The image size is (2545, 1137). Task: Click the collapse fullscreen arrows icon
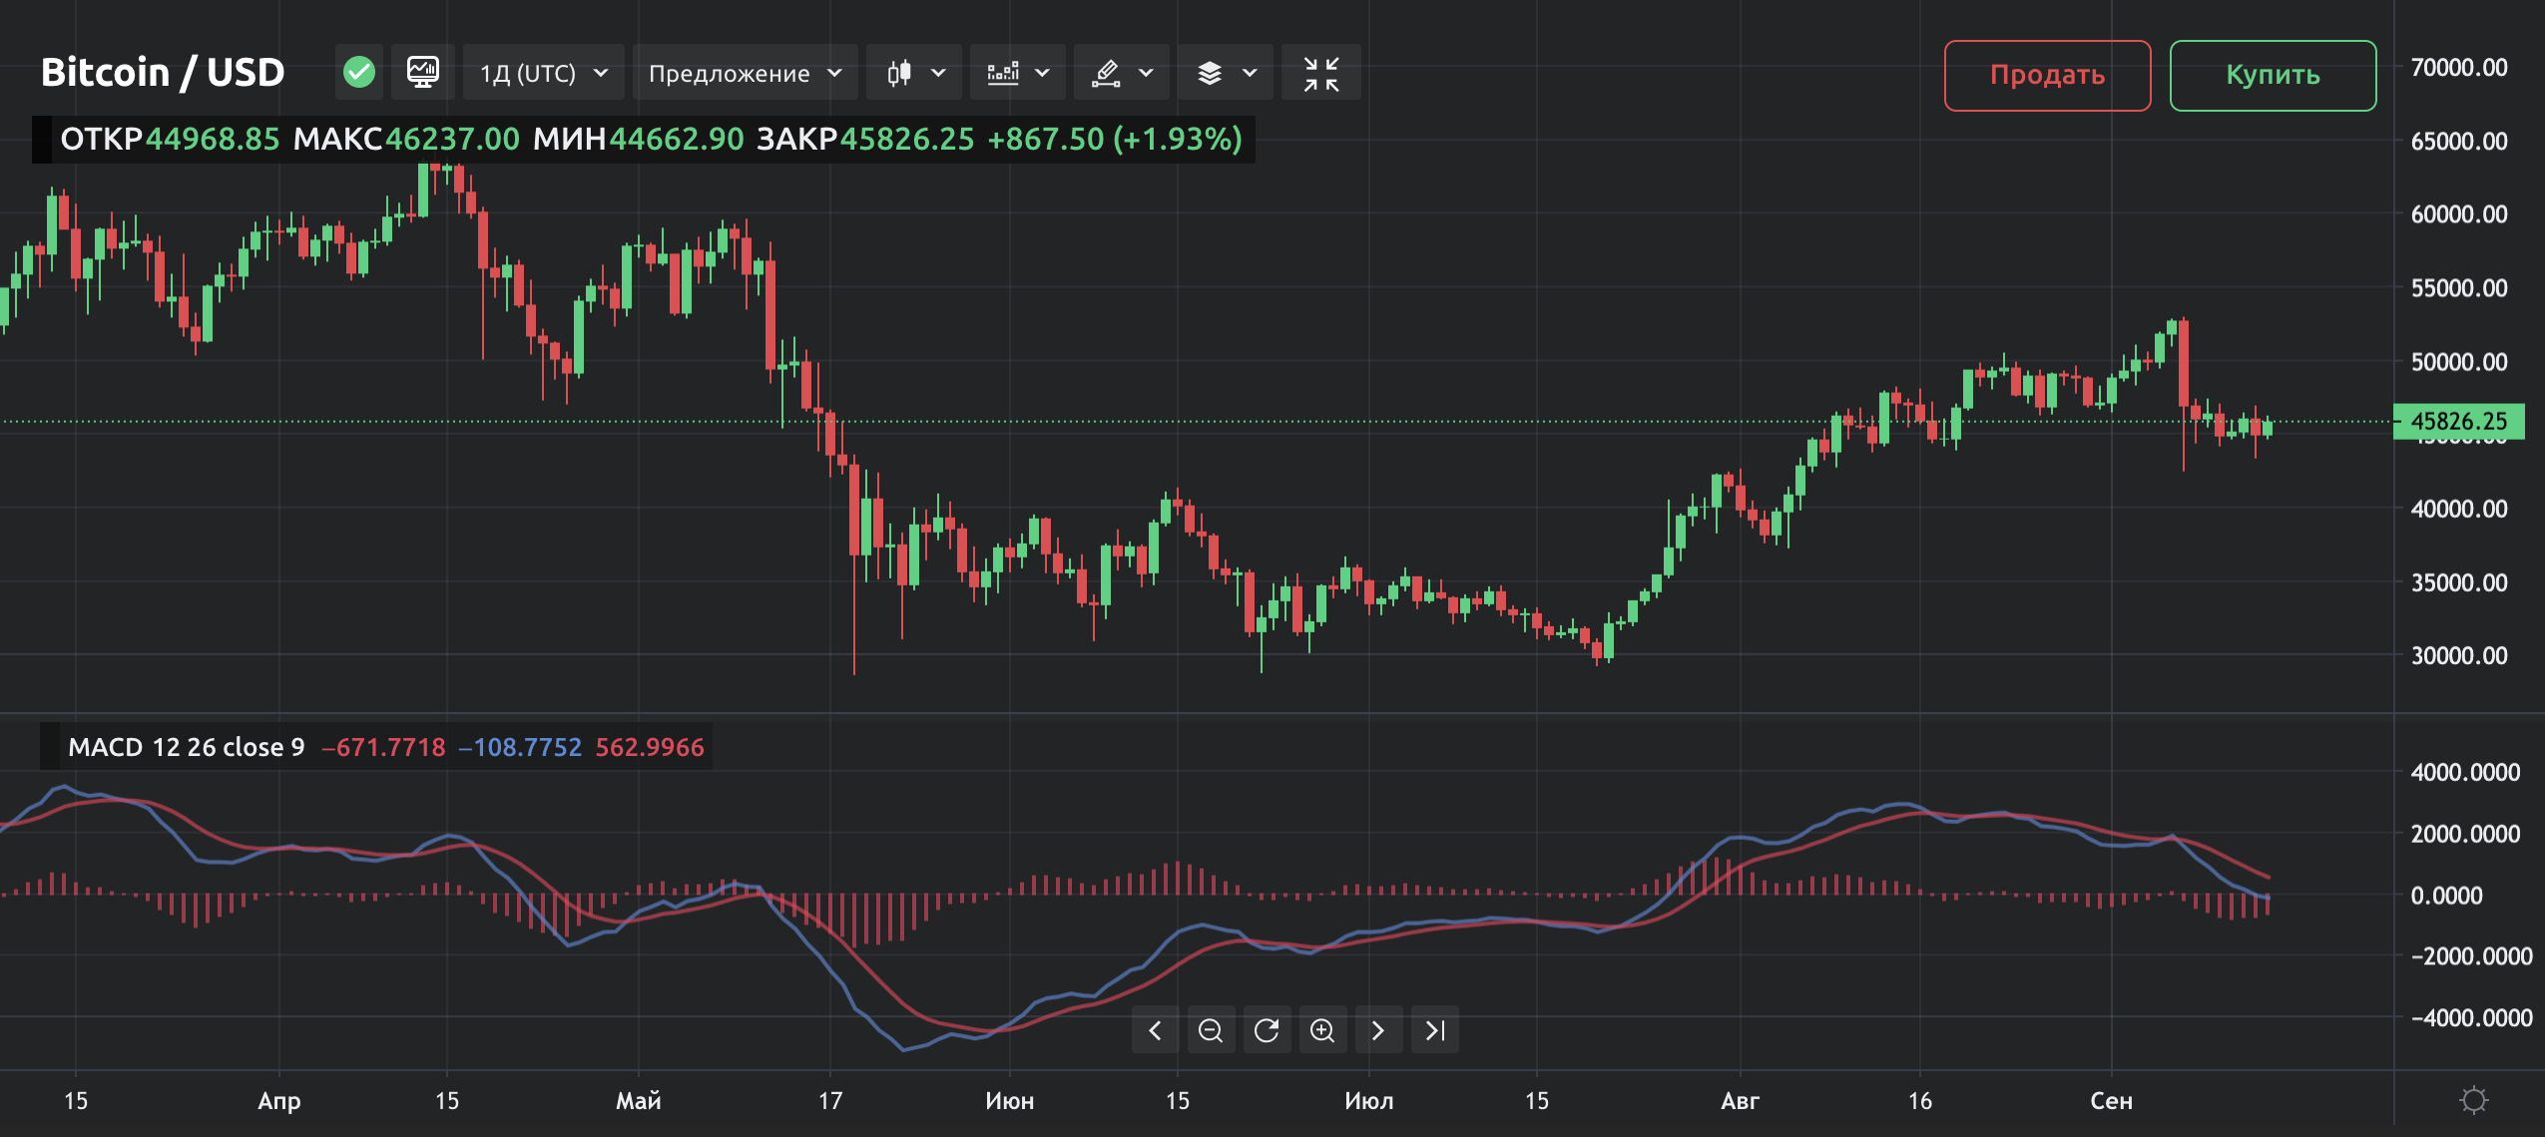tap(1321, 73)
